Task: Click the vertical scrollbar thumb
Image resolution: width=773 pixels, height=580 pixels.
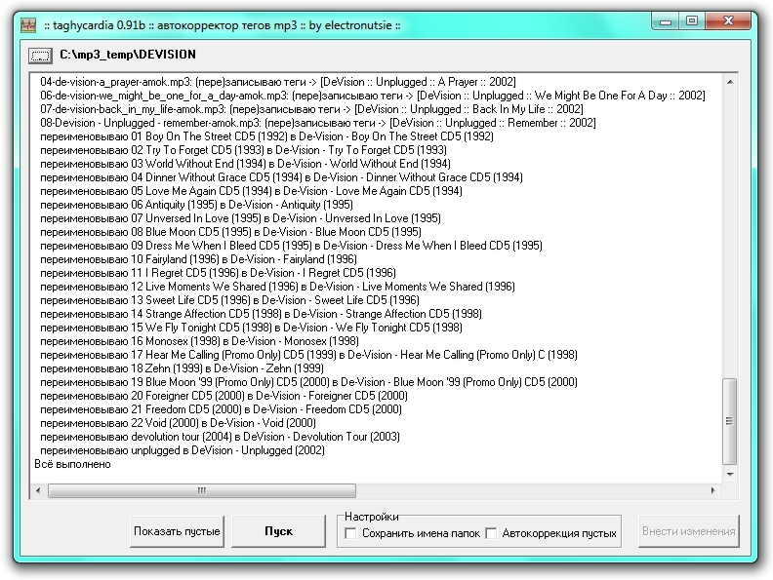Action: pos(730,421)
